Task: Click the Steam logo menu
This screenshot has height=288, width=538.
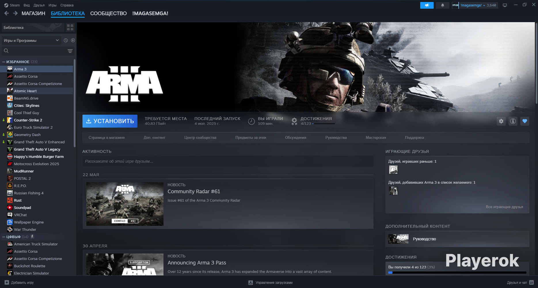Action: pos(12,5)
